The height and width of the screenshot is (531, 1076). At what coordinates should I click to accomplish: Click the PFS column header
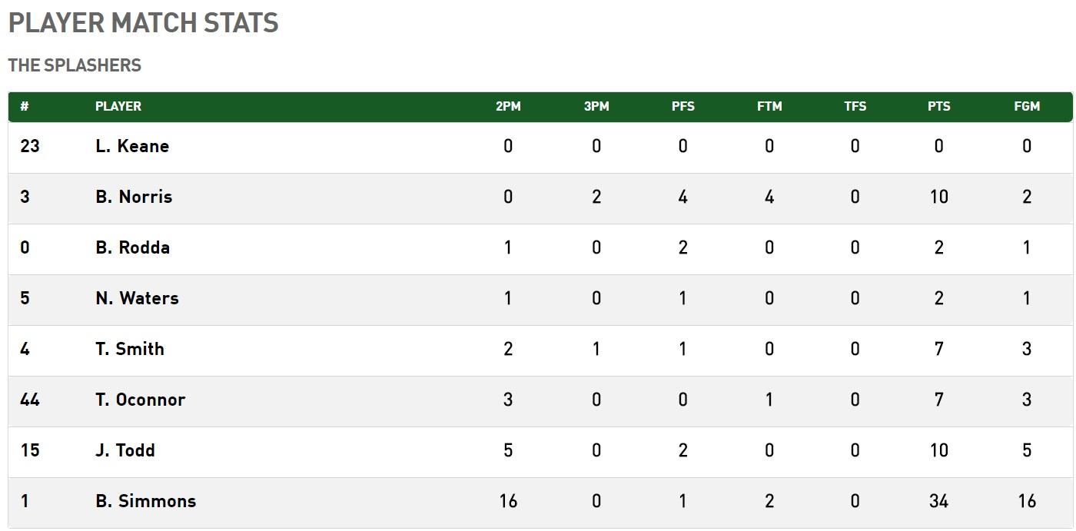click(682, 107)
